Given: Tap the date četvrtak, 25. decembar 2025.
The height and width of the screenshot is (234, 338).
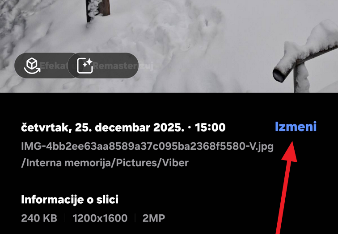Looking at the screenshot, I should (x=103, y=127).
